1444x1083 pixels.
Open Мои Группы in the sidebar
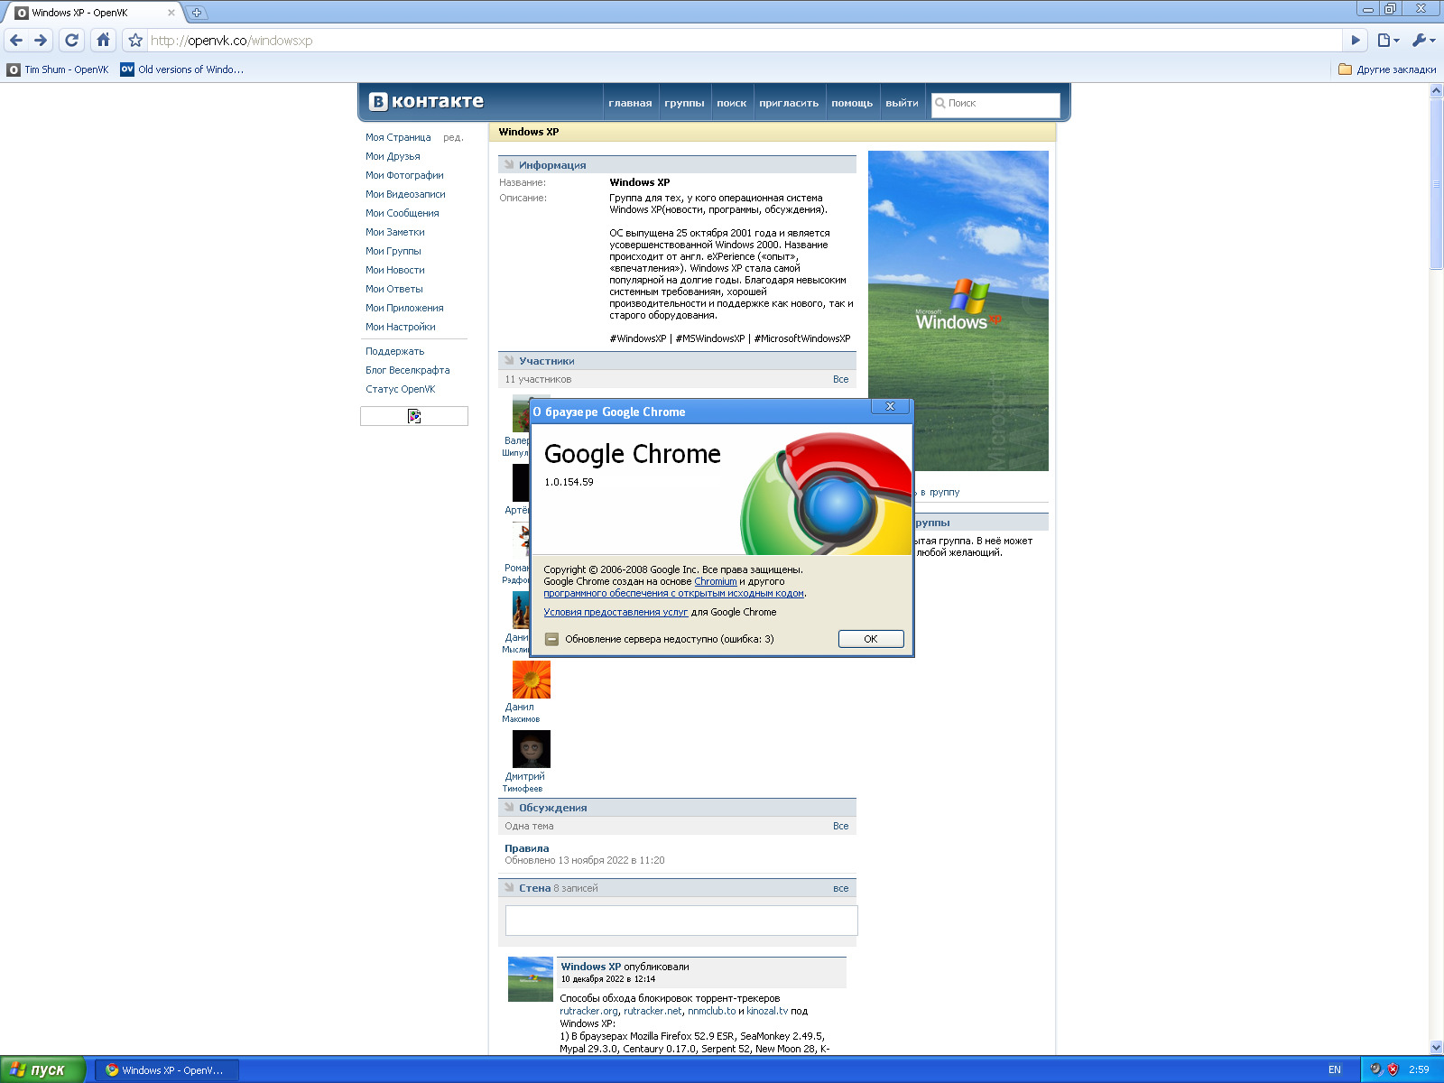tap(393, 251)
